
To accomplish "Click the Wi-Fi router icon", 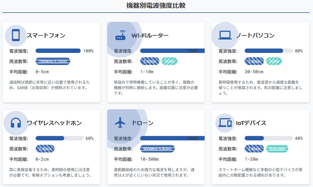I will pos(121,35).
